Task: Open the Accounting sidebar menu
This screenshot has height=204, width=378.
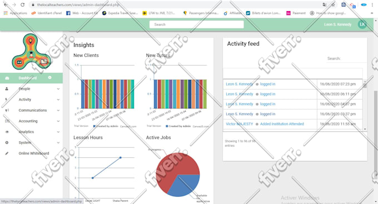Action: pyautogui.click(x=31, y=121)
